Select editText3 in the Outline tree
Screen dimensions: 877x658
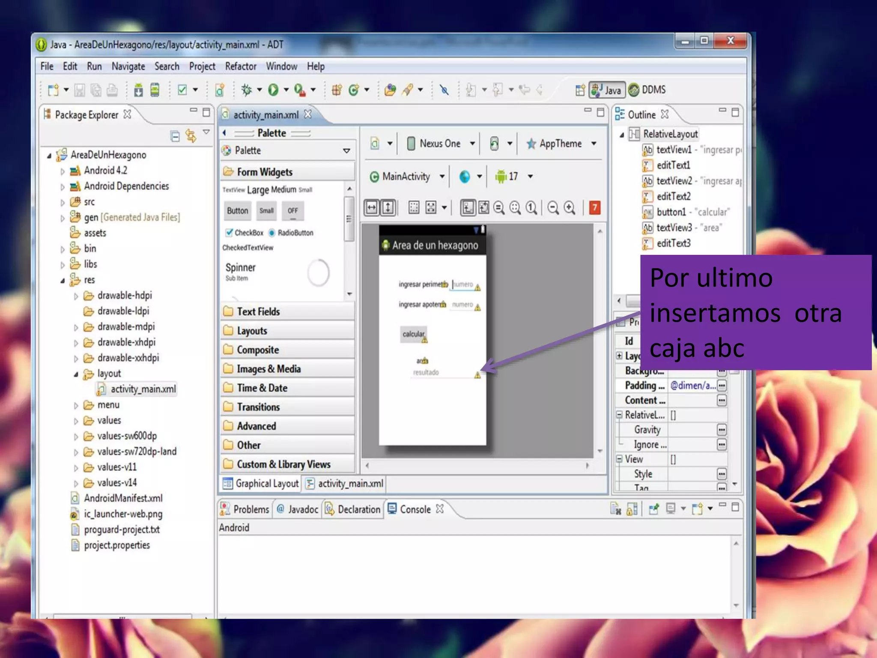click(x=673, y=243)
